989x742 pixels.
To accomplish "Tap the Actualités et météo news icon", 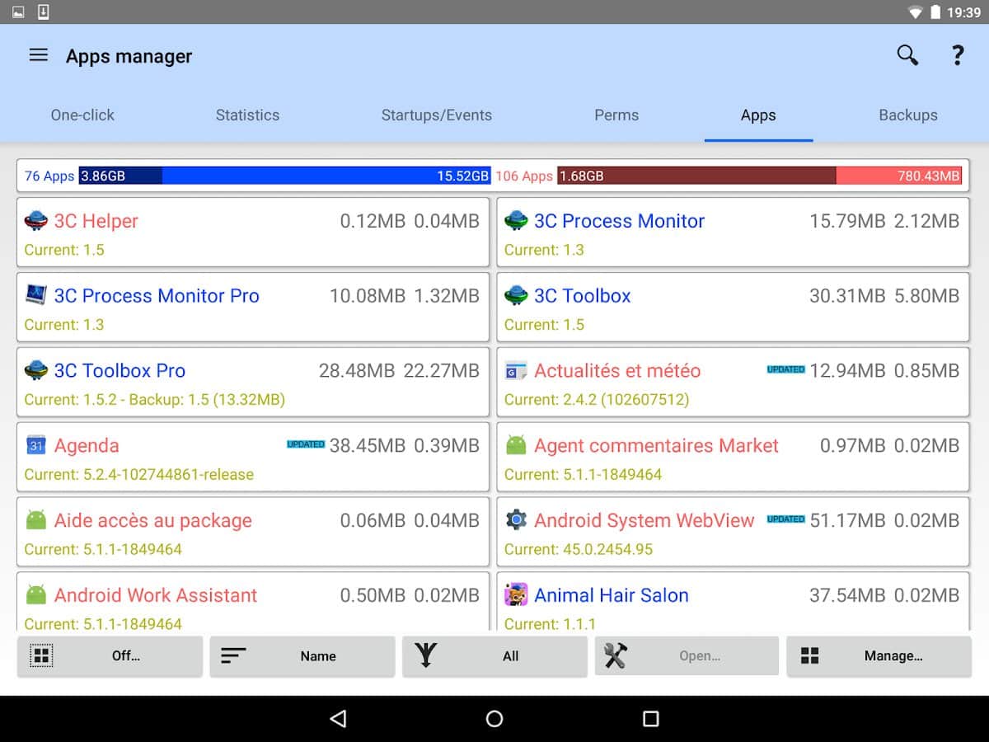I will tap(516, 370).
